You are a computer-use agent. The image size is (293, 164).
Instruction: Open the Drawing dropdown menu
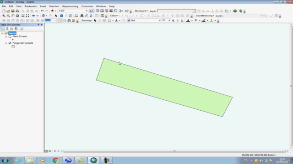(x=87, y=20)
